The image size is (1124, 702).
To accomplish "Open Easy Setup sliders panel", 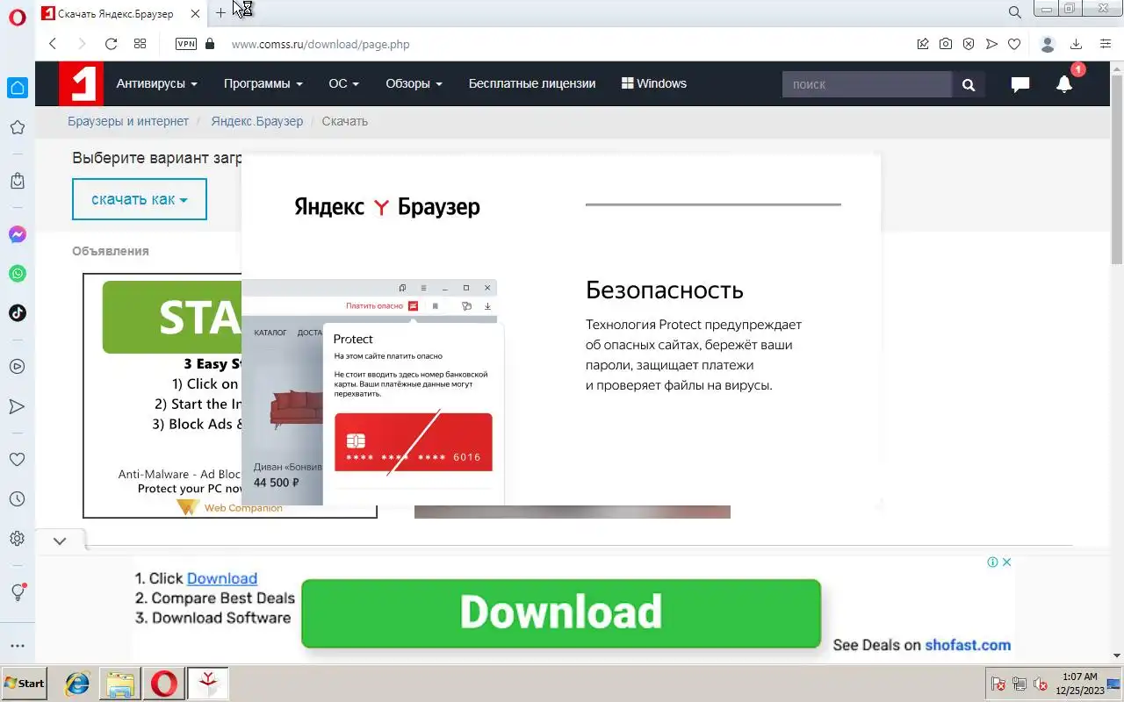I will [1105, 44].
